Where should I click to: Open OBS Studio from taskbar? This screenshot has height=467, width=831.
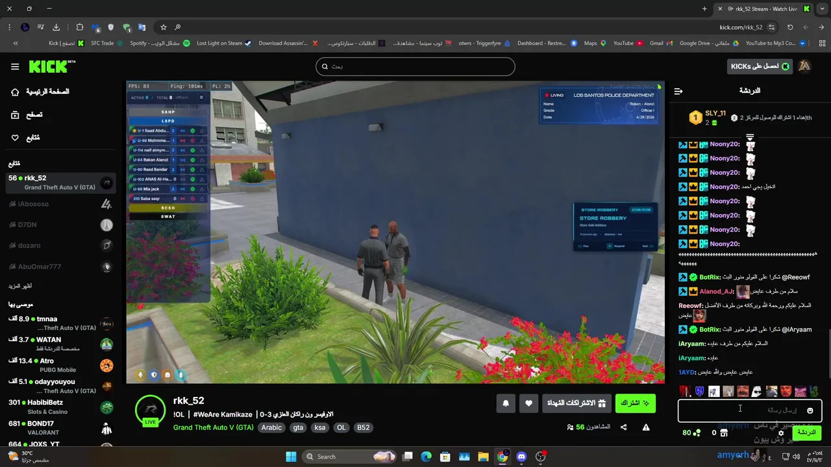(x=540, y=457)
